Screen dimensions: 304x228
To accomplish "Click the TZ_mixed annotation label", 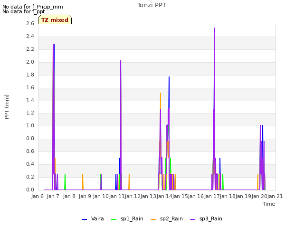I will tap(55, 20).
